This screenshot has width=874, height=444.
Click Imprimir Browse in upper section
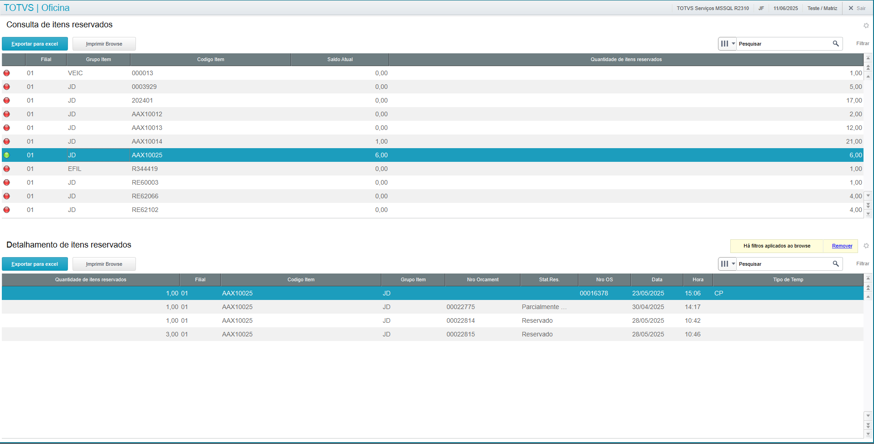click(x=104, y=44)
